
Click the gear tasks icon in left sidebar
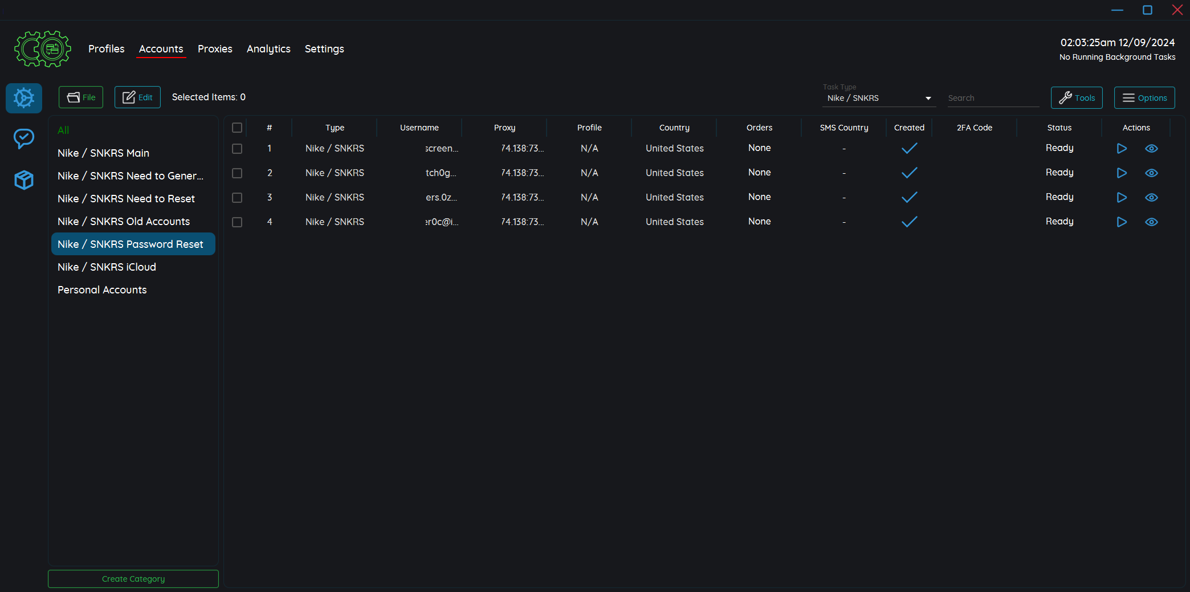pos(24,98)
